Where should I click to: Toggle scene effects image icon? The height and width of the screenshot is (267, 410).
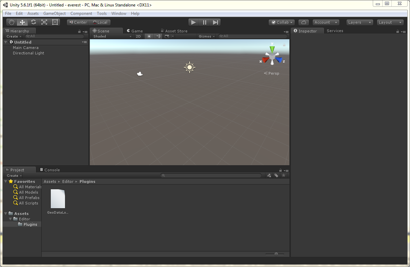[167, 36]
